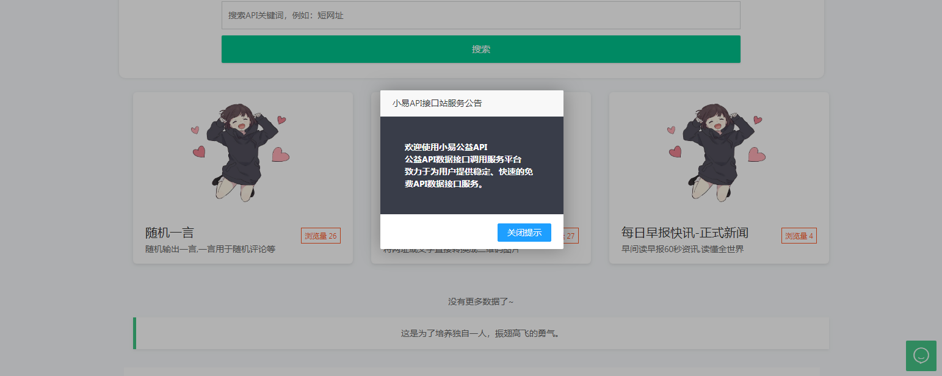Click the 浏览量 26 badge on 随机一言
Screen dimensions: 942x376
click(x=321, y=235)
